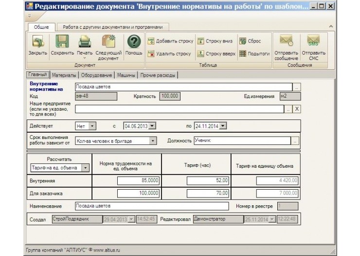Click the Посадка цветов norm field at top

tap(183, 87)
